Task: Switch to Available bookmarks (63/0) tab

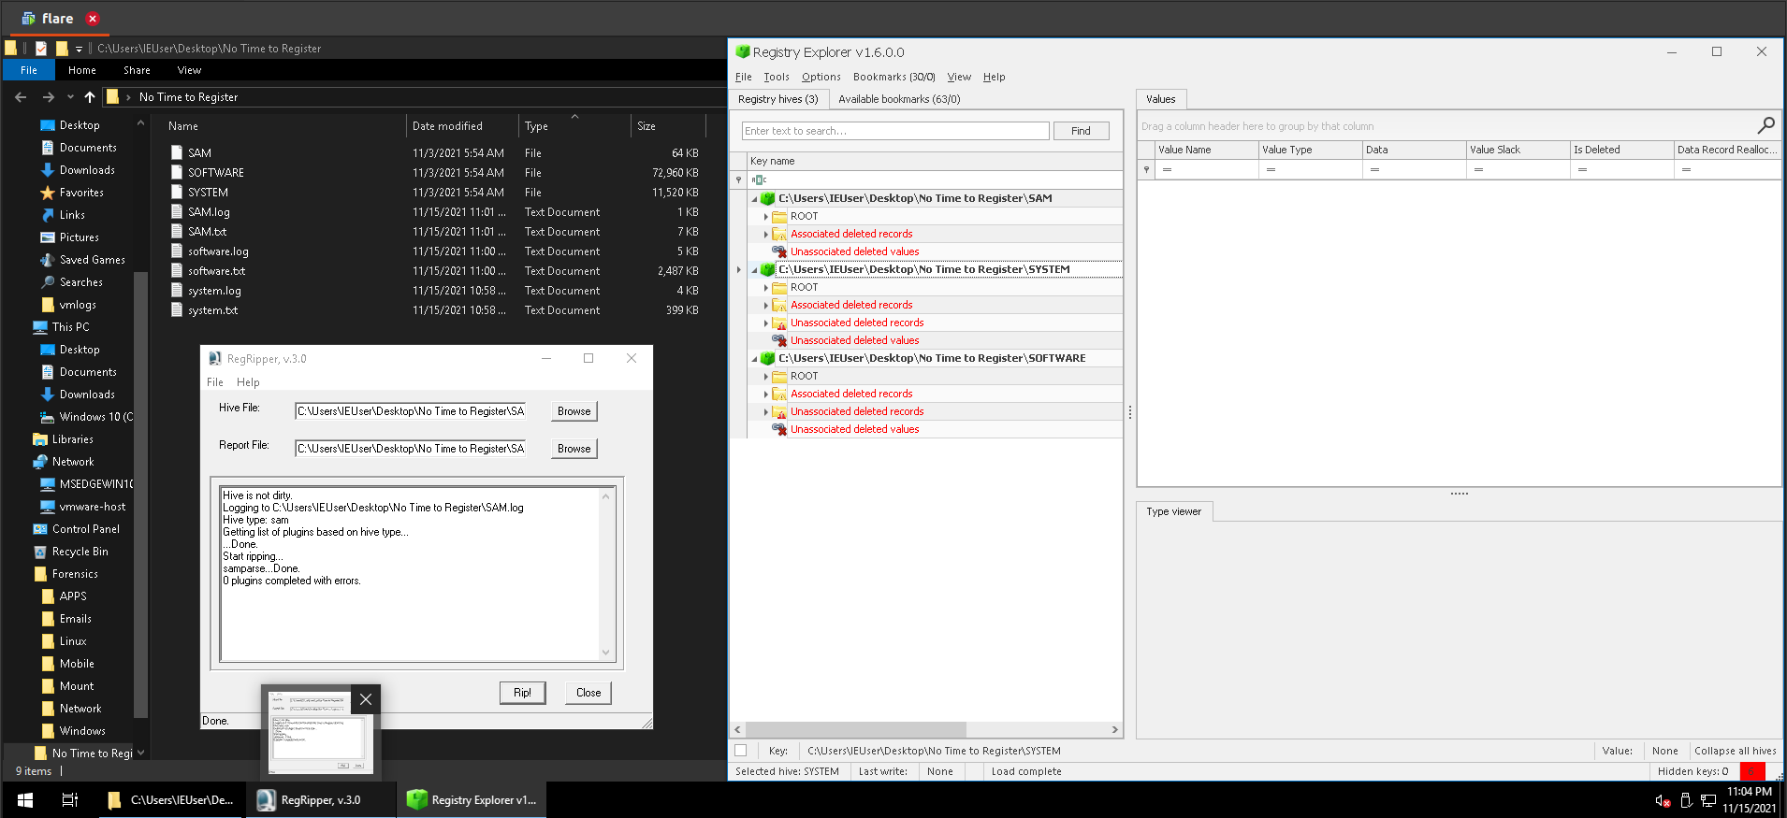Action: pos(899,99)
